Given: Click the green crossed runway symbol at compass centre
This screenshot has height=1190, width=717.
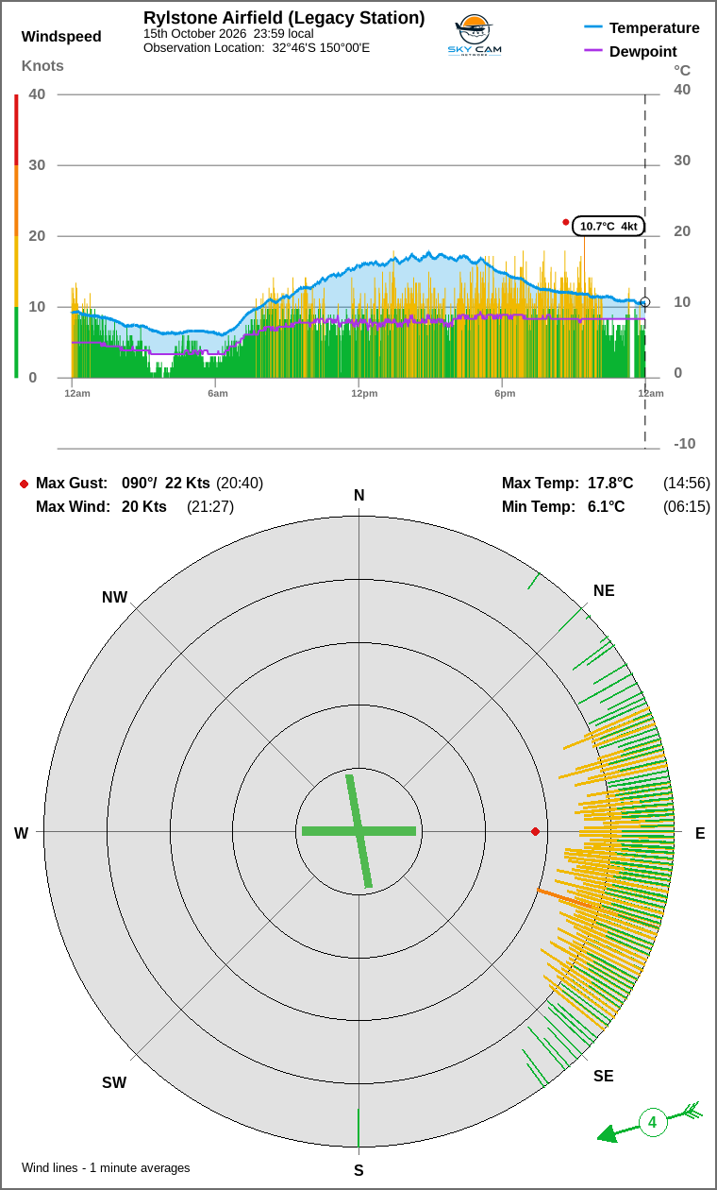Looking at the screenshot, I should tap(358, 831).
